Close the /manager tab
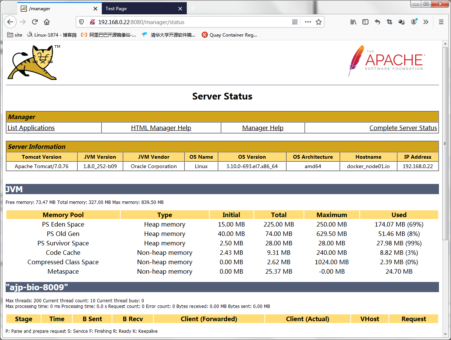 pos(95,9)
